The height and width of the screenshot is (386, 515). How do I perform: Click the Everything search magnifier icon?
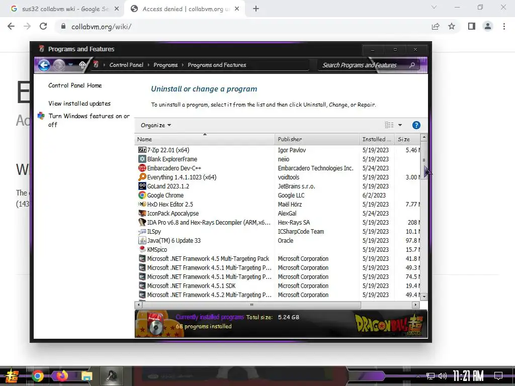point(142,177)
